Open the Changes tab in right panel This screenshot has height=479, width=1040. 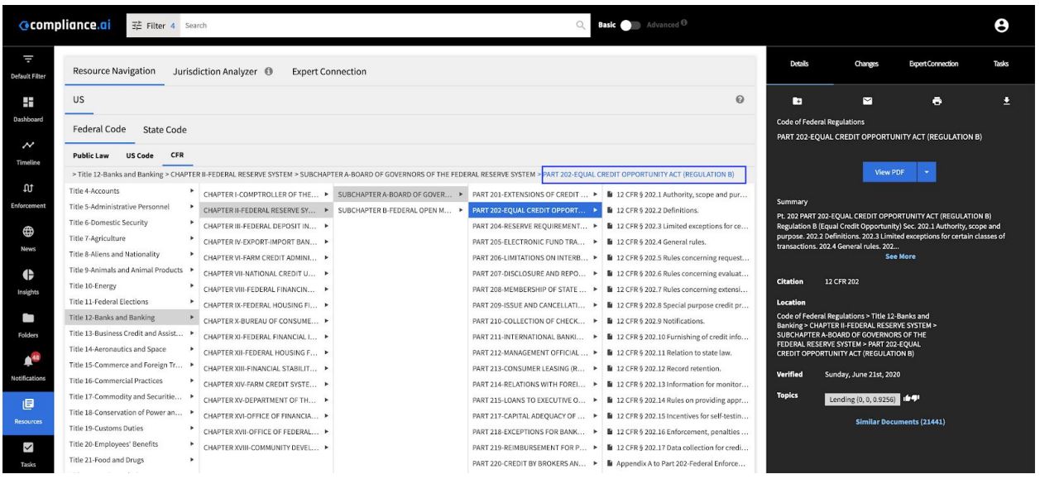866,64
